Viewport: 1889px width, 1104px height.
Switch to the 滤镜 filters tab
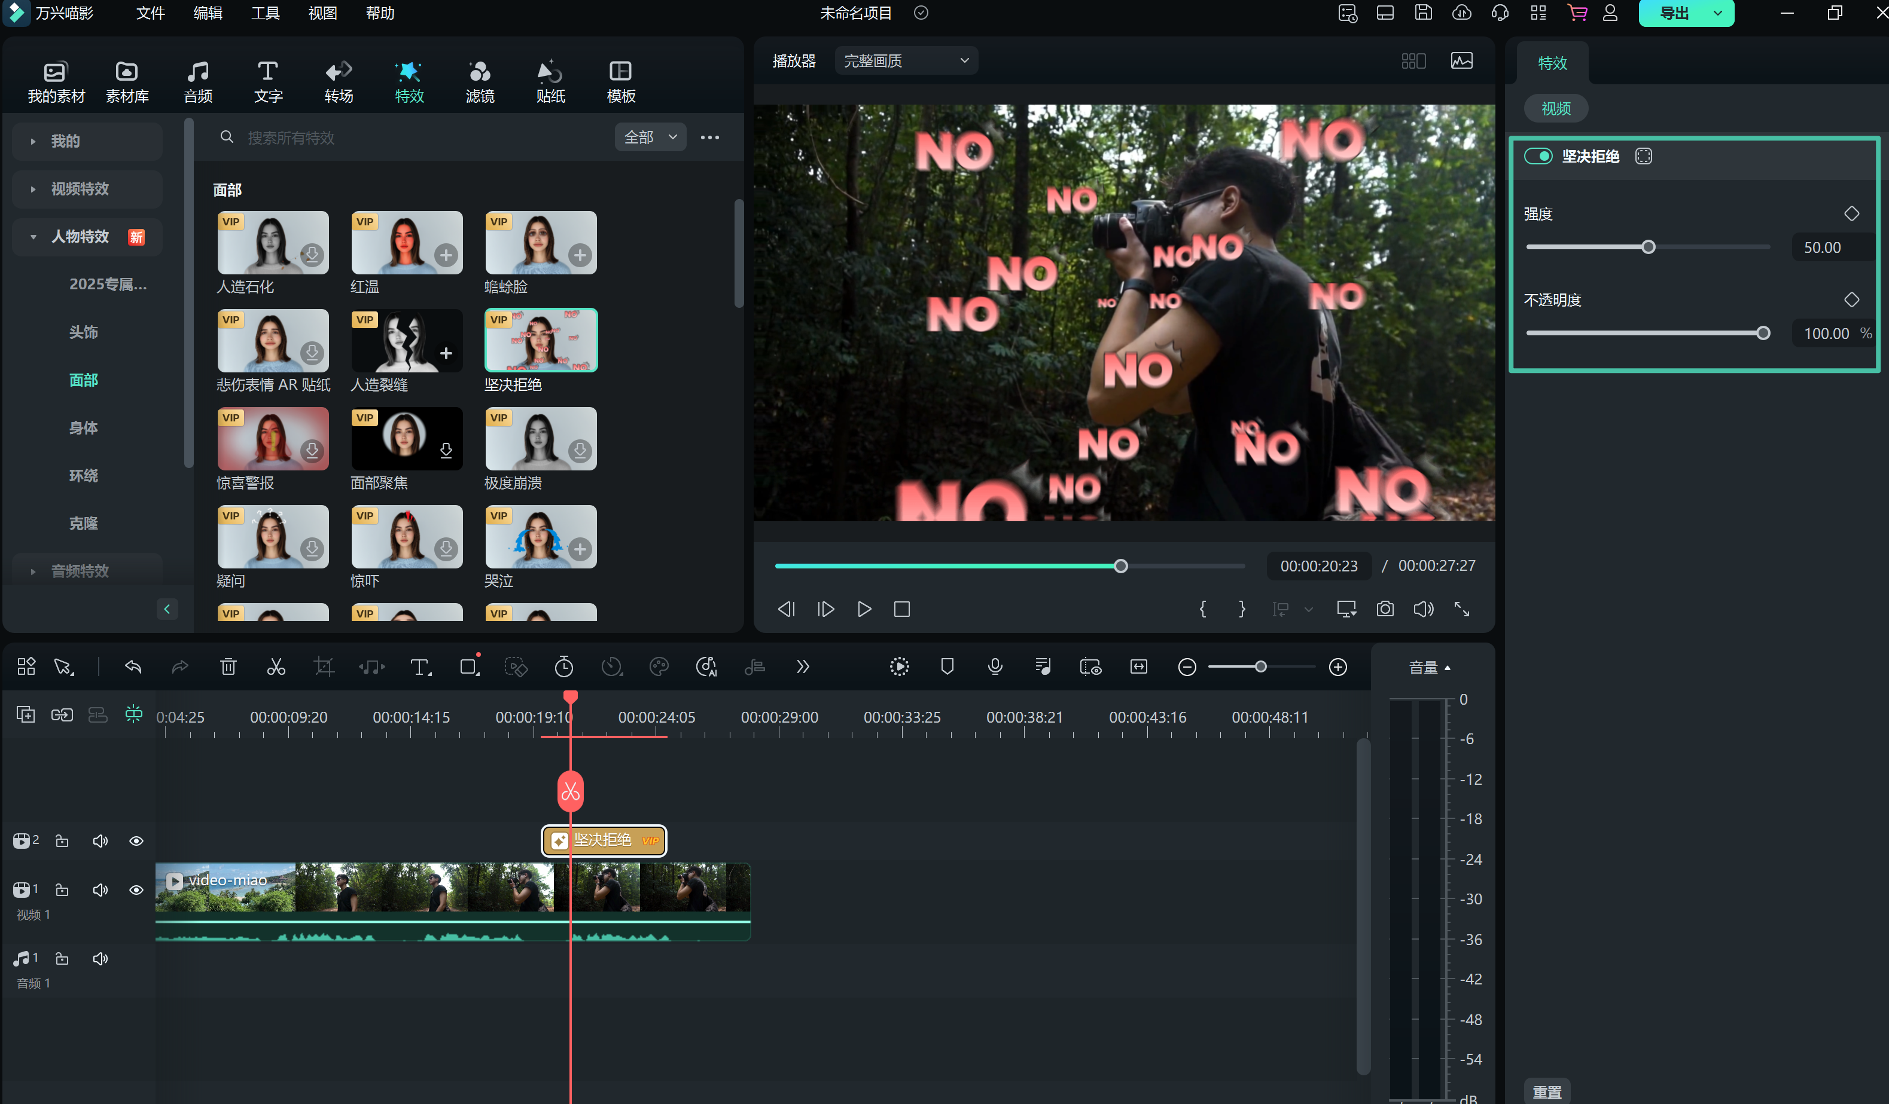pyautogui.click(x=480, y=82)
